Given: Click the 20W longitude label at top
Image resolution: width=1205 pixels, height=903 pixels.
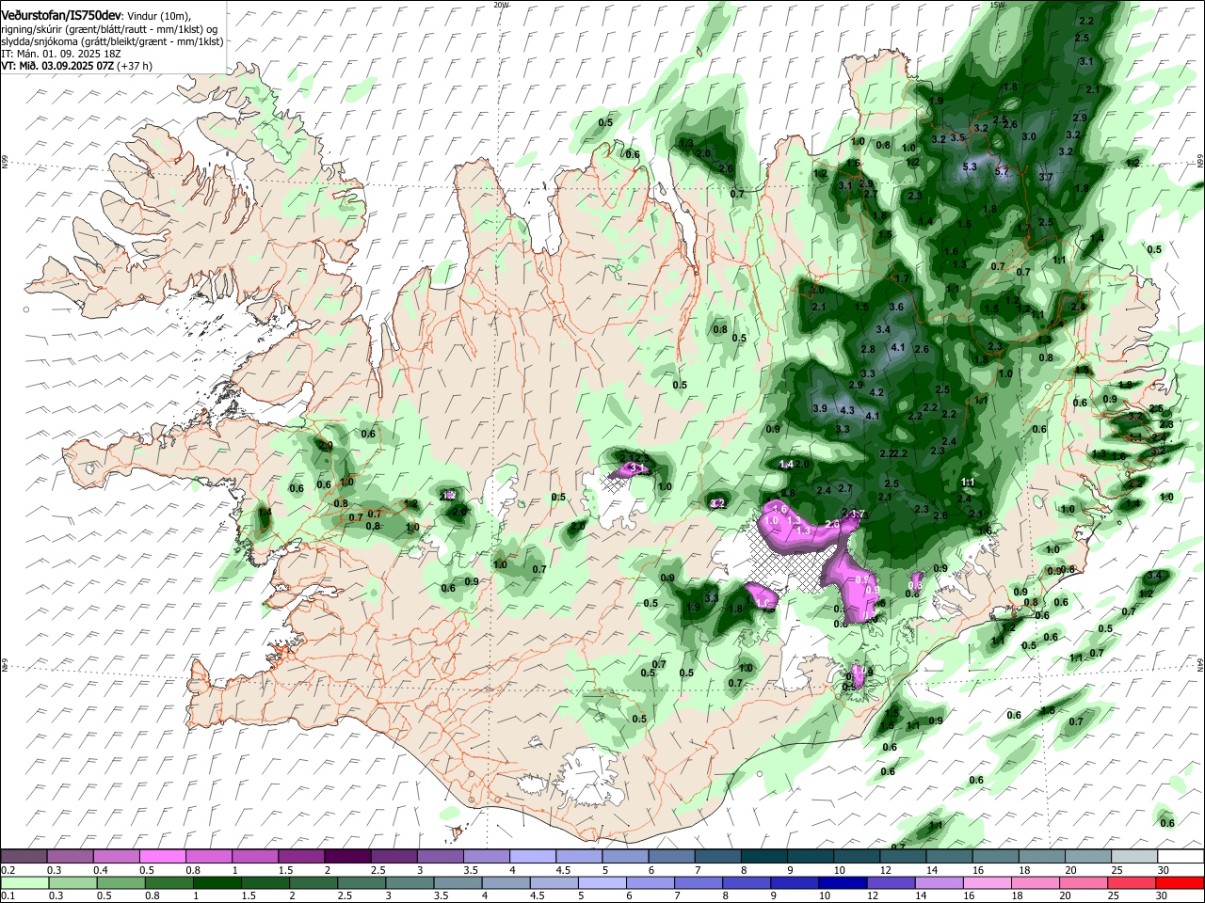Looking at the screenshot, I should (x=501, y=5).
